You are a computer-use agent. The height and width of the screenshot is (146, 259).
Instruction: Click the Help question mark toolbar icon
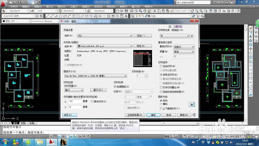[238, 11]
